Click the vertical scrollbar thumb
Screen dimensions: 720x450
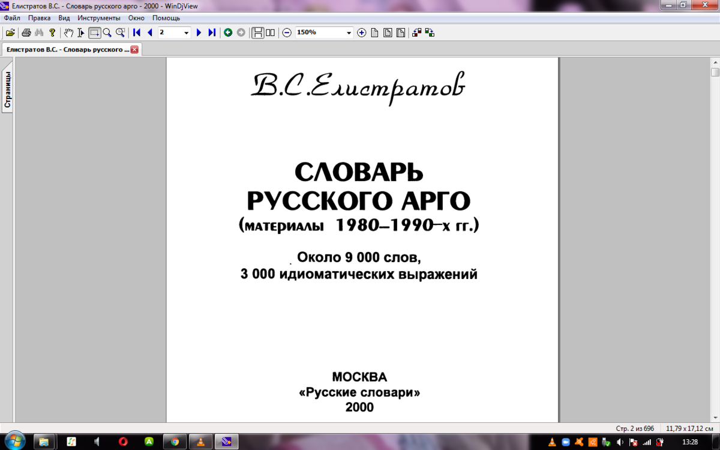(715, 73)
